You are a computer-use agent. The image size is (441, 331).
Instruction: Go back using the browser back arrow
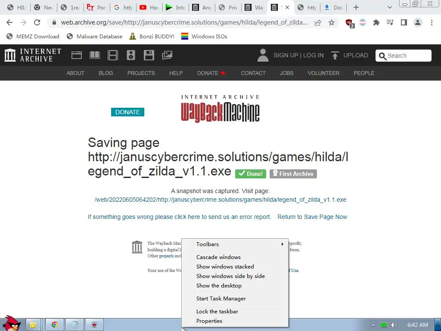point(9,22)
